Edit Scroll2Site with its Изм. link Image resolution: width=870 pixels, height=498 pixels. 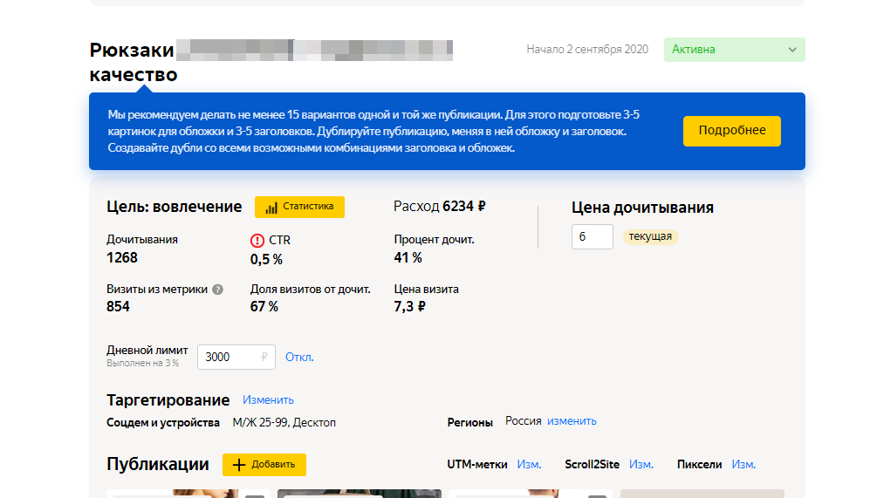[641, 465]
